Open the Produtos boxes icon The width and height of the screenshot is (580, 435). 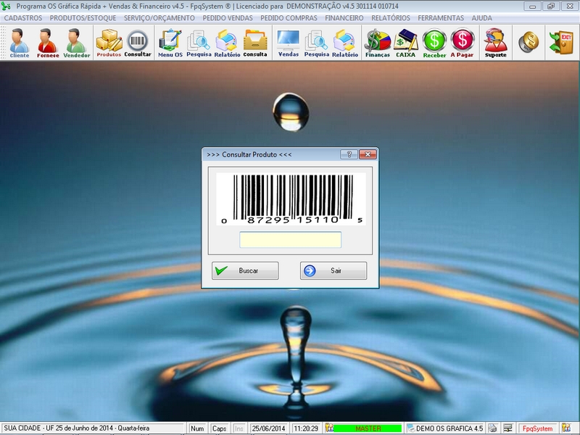point(109,43)
